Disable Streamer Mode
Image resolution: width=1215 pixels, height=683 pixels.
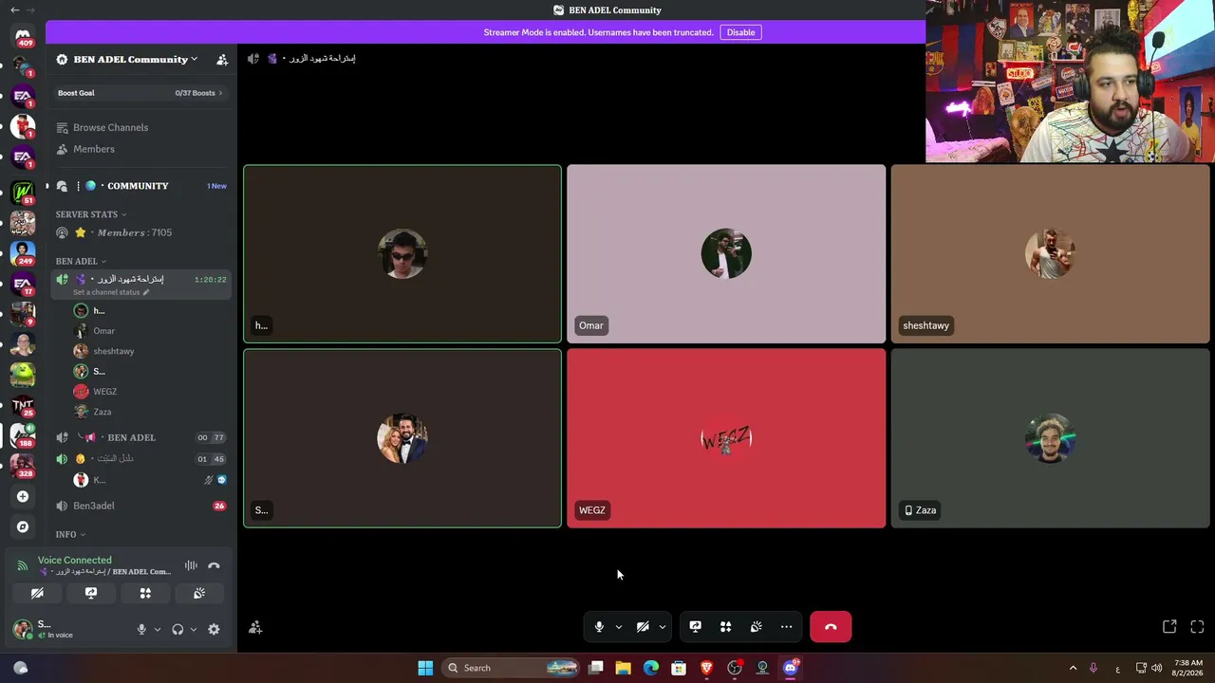click(740, 32)
